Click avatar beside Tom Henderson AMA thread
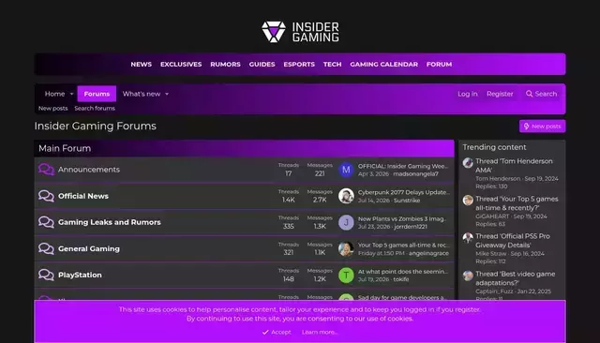600x343 pixels. coord(468,163)
